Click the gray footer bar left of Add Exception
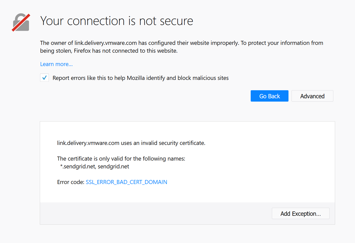The height and width of the screenshot is (243, 355). (151, 214)
